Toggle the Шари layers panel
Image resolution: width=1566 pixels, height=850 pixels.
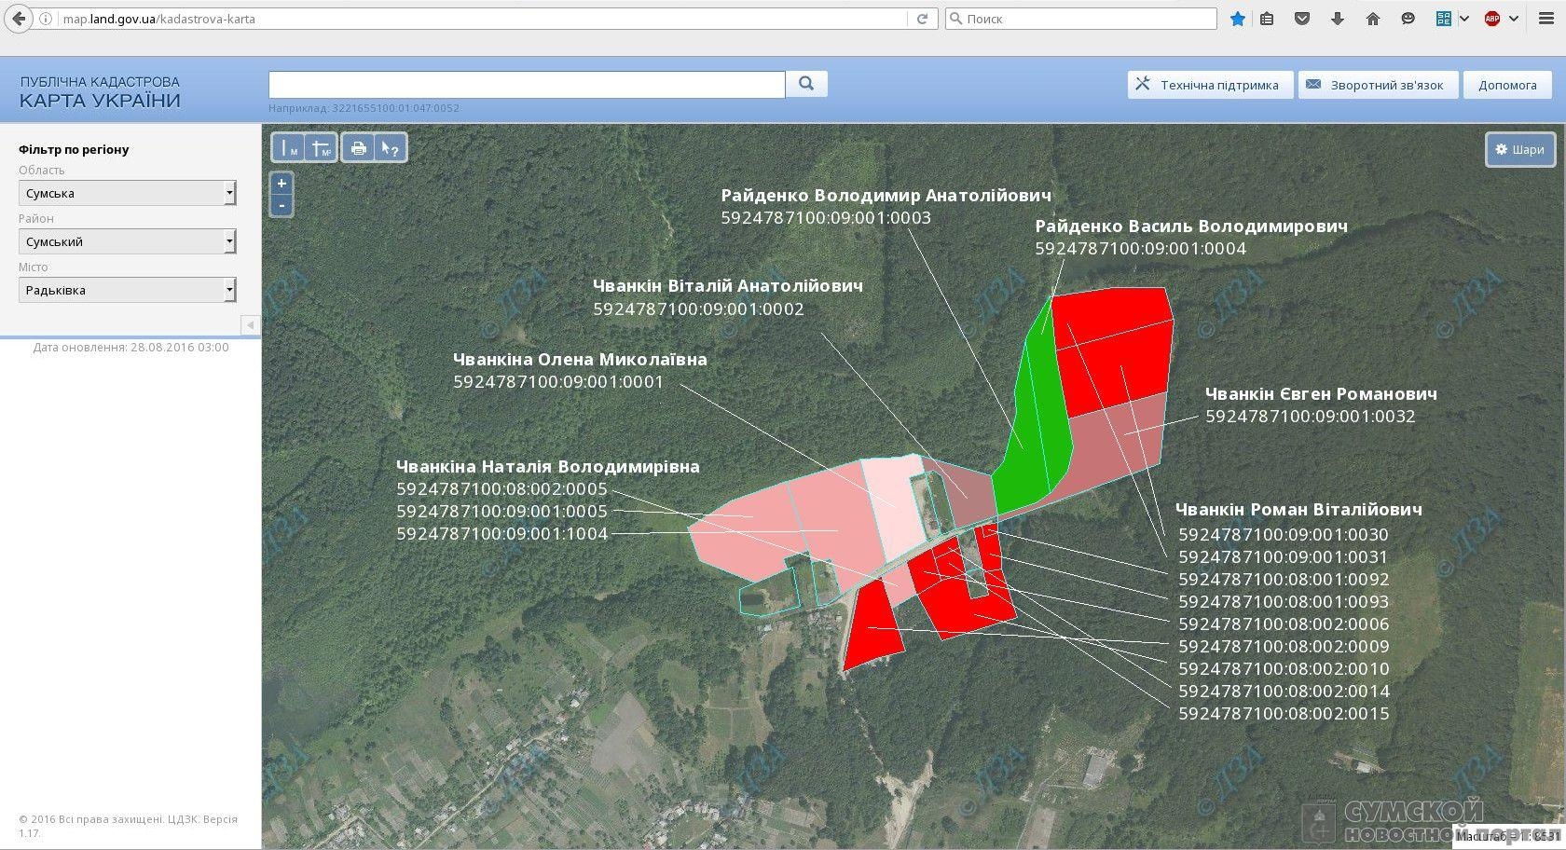click(1519, 149)
